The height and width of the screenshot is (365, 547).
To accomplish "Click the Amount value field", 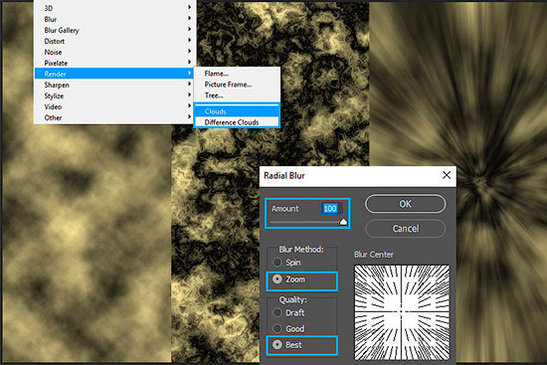I will 331,209.
